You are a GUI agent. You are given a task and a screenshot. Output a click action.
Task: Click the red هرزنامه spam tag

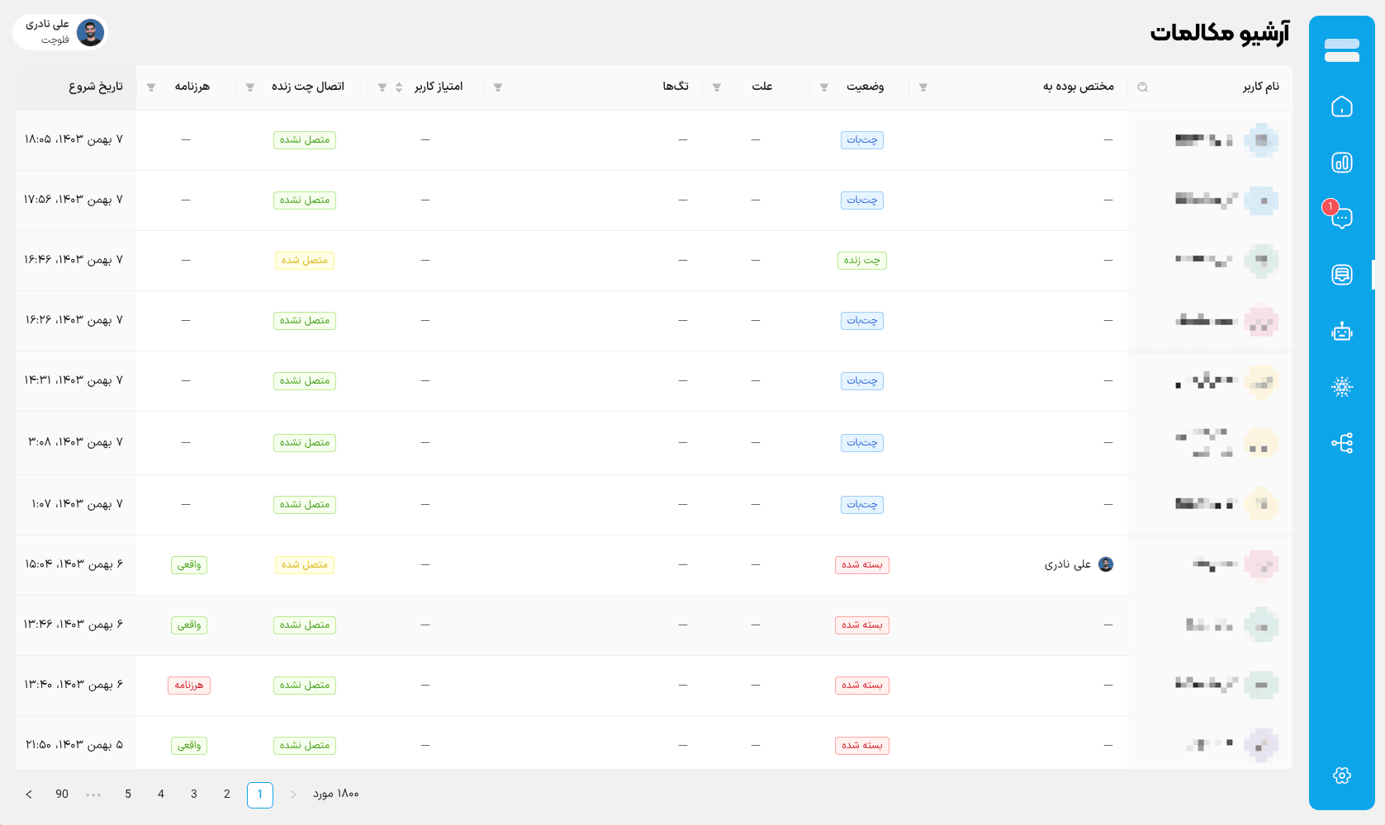188,686
